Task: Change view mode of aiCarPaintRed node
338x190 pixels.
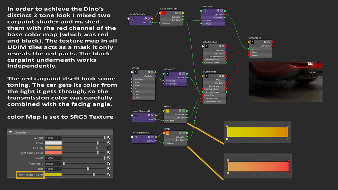Action: click(x=223, y=76)
